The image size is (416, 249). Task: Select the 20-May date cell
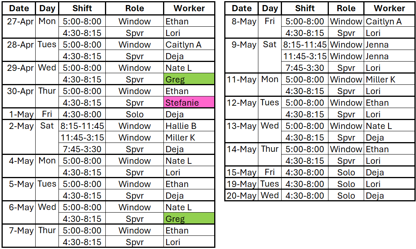(x=241, y=196)
